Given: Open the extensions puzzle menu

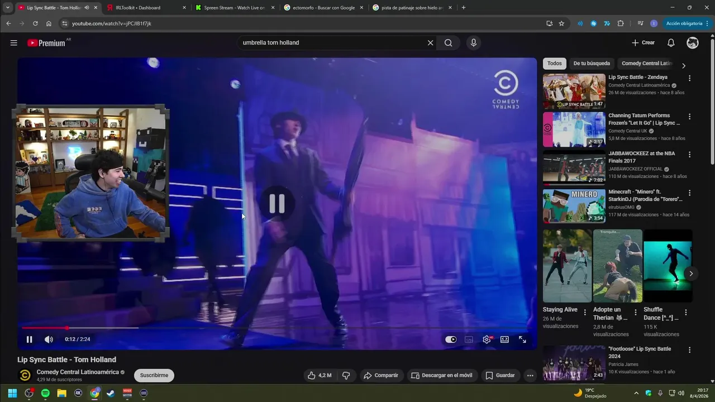Looking at the screenshot, I should pyautogui.click(x=621, y=23).
